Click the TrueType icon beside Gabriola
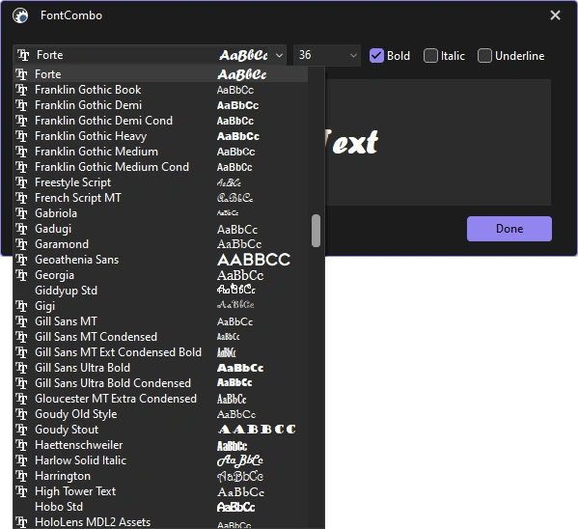Screen dimensions: 578x529 (x=22, y=213)
